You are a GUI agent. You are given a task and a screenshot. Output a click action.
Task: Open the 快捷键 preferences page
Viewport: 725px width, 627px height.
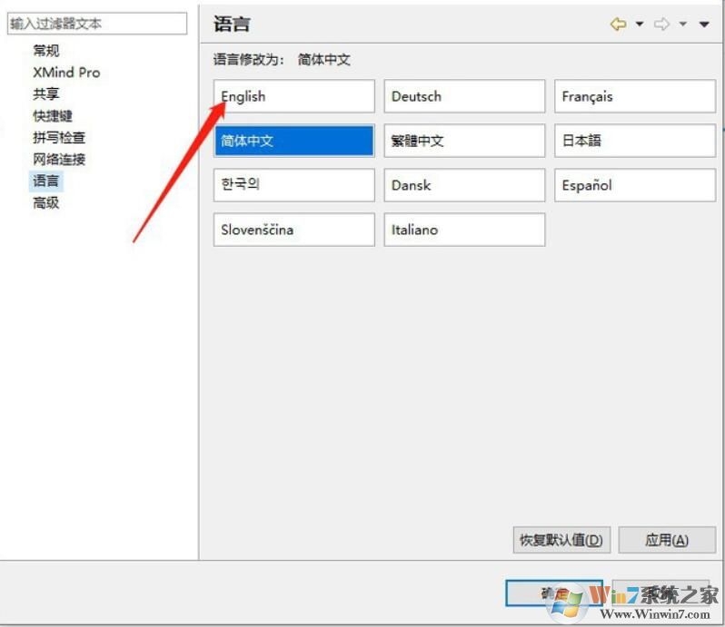[x=53, y=116]
